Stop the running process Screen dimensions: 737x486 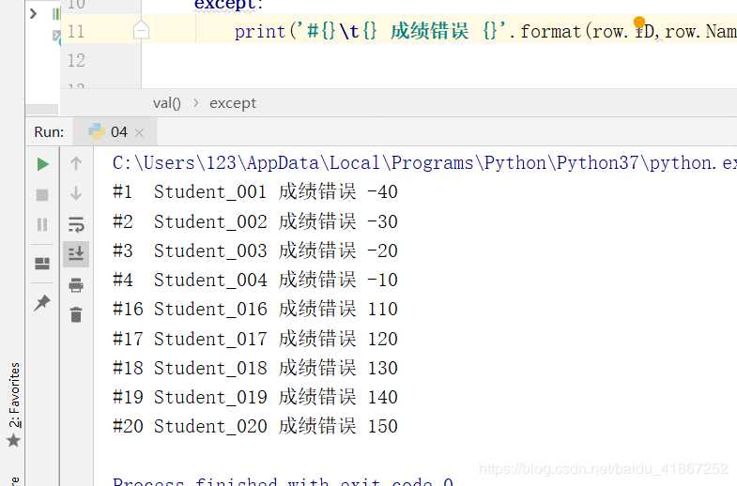coord(42,194)
